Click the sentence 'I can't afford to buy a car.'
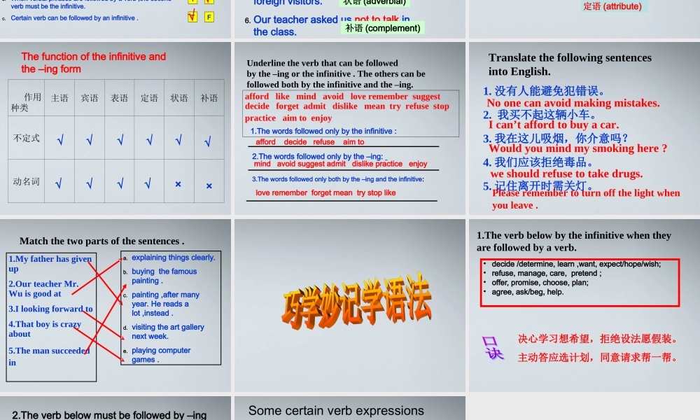 [554, 125]
